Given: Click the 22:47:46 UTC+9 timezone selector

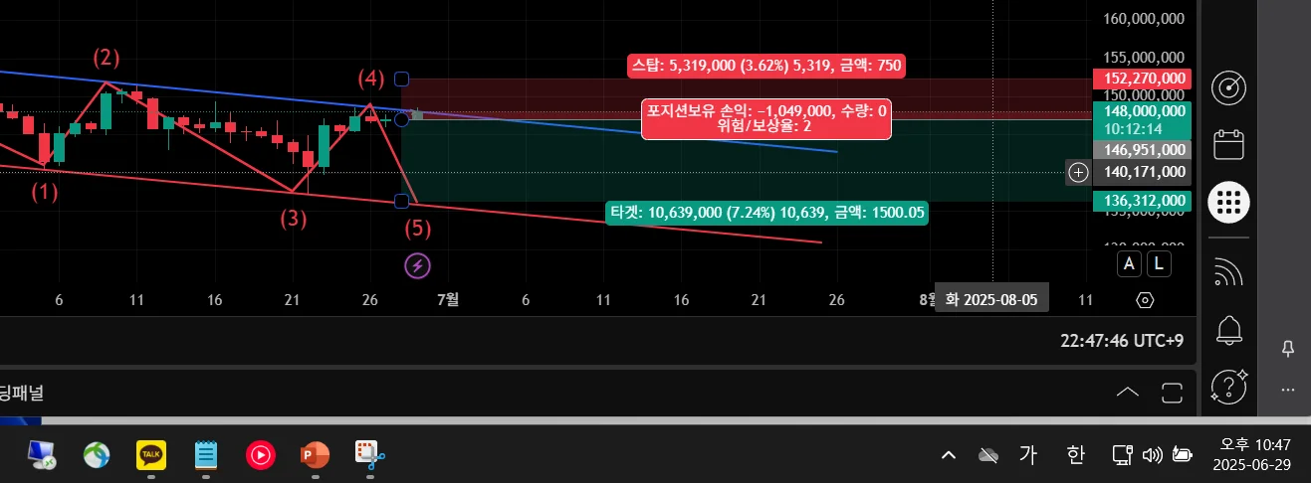Looking at the screenshot, I should [x=1122, y=341].
